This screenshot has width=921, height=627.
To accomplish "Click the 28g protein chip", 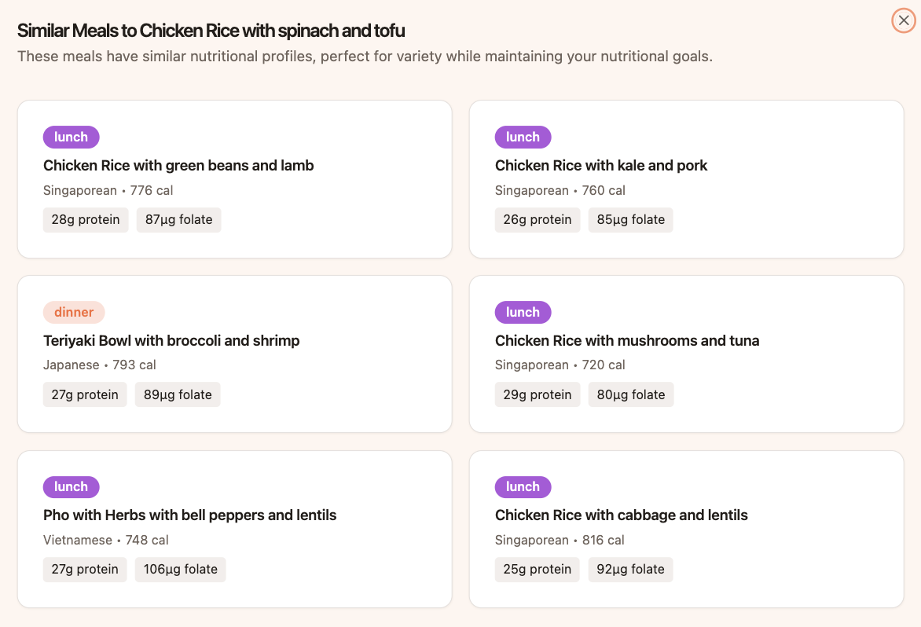I will coord(86,220).
